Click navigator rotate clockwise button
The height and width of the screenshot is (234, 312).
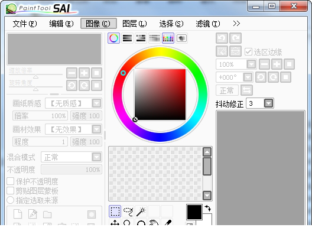click(84, 86)
